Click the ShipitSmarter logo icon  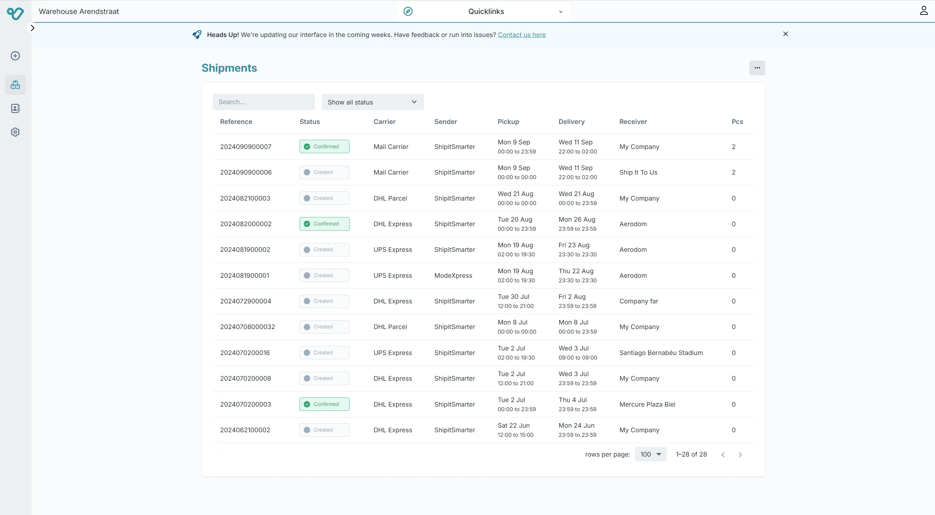15,13
